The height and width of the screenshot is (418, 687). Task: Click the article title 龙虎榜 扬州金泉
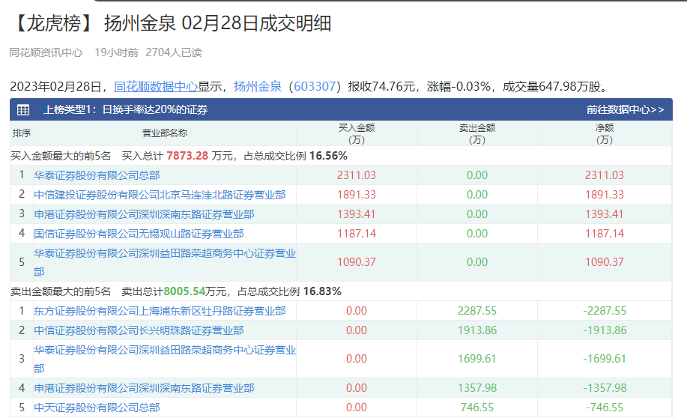pyautogui.click(x=171, y=23)
